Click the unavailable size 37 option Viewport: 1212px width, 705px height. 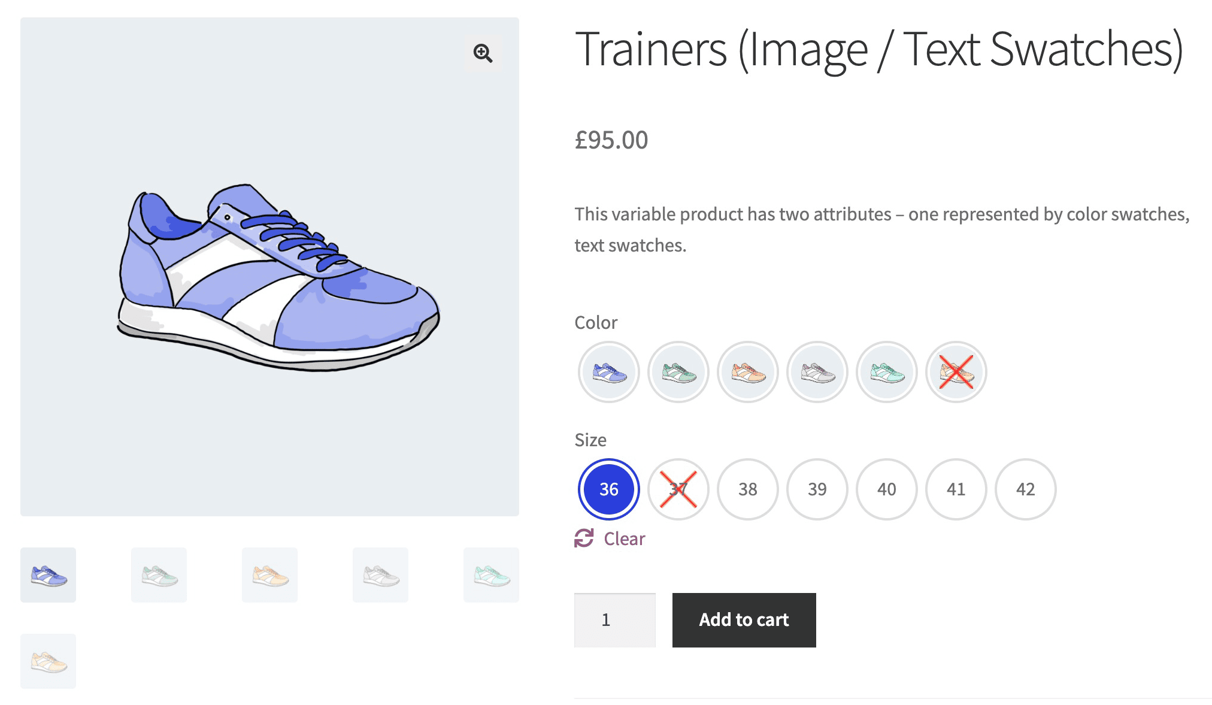click(x=678, y=489)
